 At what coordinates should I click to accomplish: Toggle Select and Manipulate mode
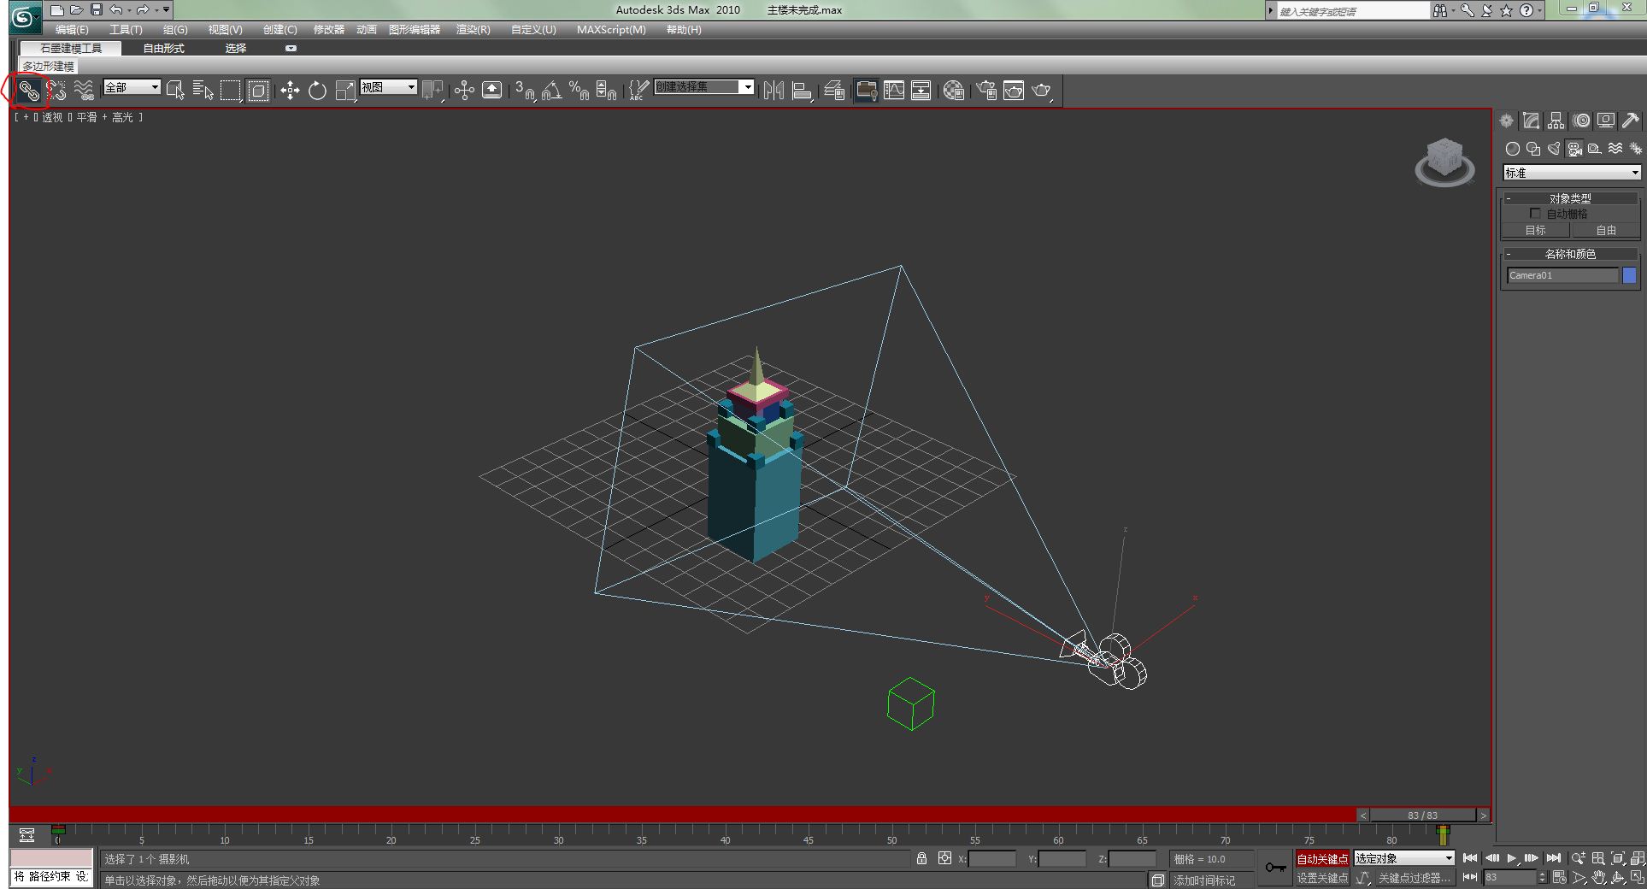click(x=464, y=91)
